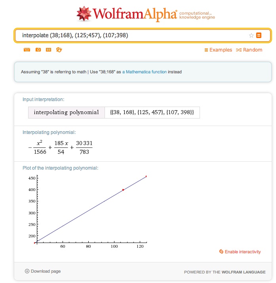Open the data input table icon
Viewport: 276px width, 283px height.
point(48,50)
